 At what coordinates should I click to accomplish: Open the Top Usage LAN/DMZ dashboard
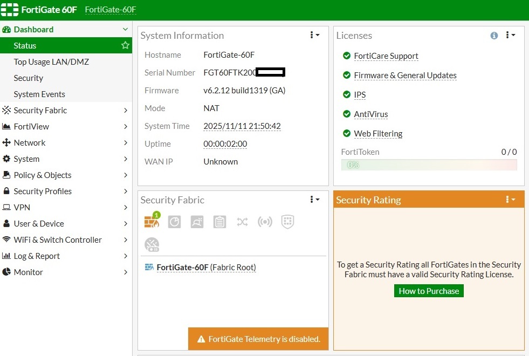tap(51, 61)
